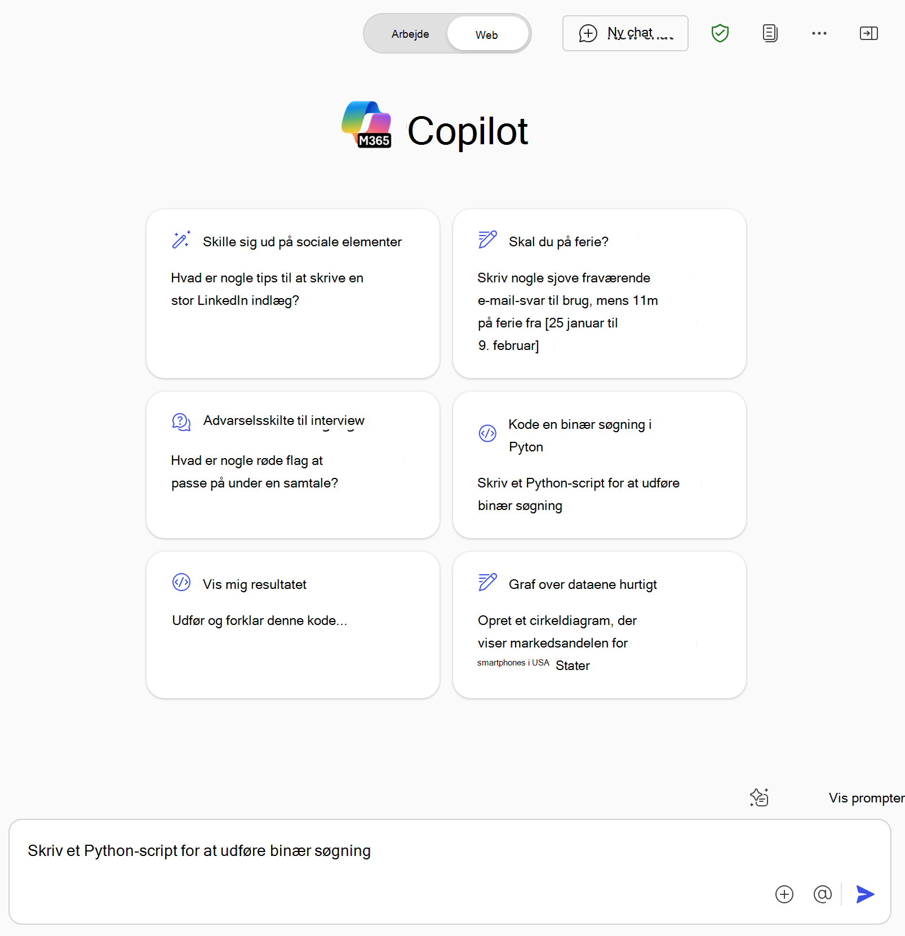Click the @ mention icon in input box

[x=822, y=894]
